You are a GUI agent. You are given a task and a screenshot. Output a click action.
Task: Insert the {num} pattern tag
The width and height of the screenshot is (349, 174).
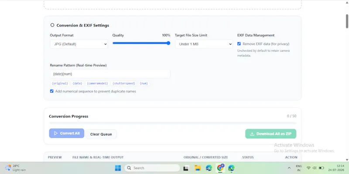pyautogui.click(x=144, y=84)
